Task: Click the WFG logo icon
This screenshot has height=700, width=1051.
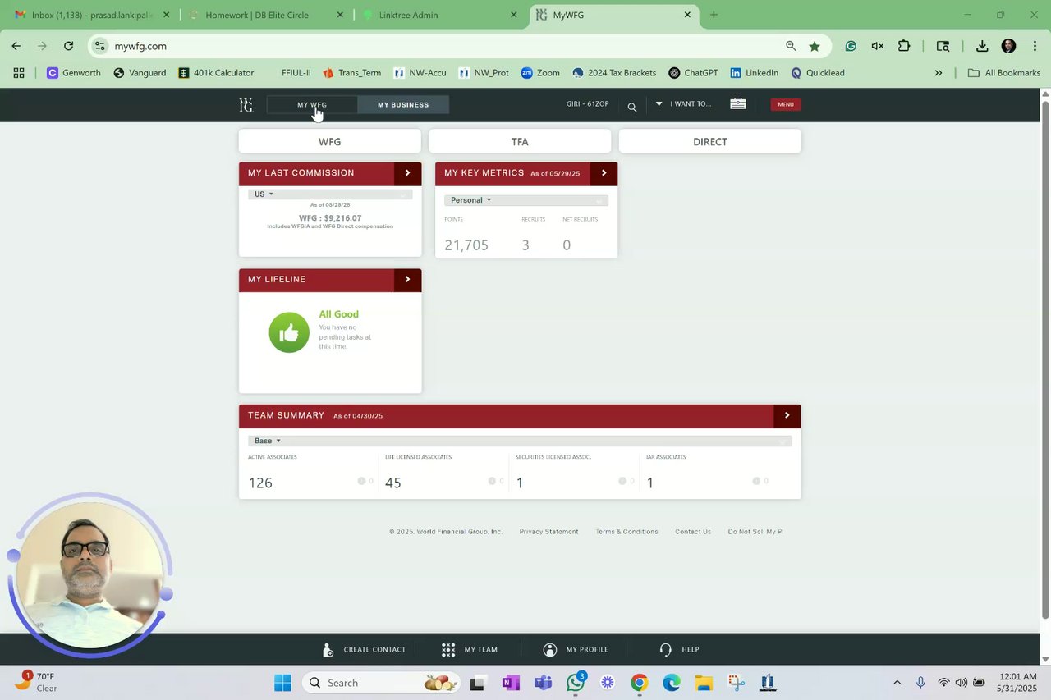Action: pyautogui.click(x=246, y=105)
